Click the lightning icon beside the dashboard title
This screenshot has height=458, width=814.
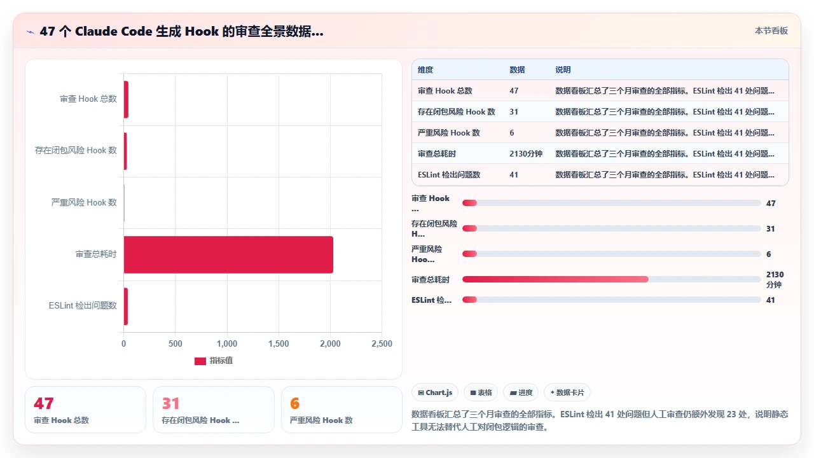pos(30,31)
